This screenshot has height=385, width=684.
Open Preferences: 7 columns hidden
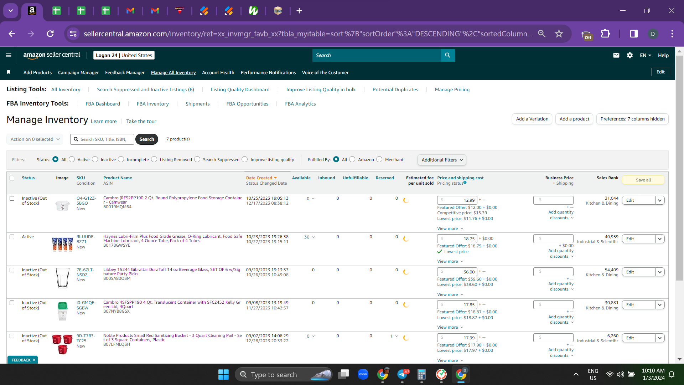pos(632,119)
